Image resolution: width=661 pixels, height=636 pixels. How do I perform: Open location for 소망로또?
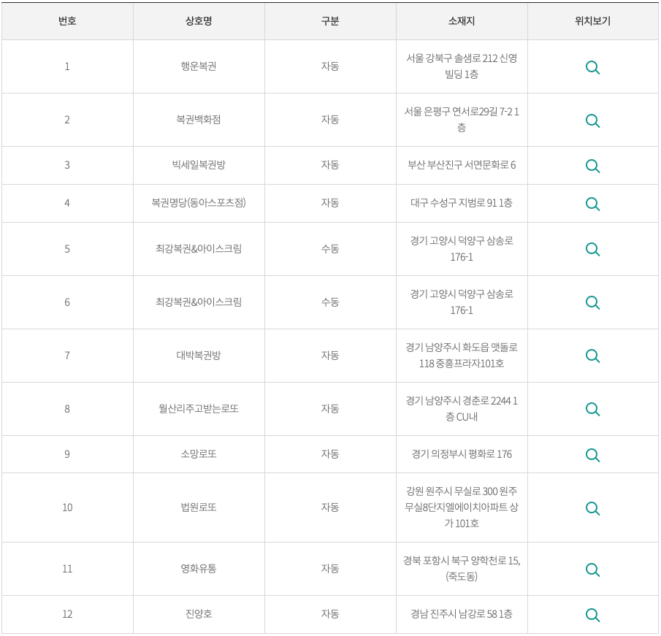(592, 455)
